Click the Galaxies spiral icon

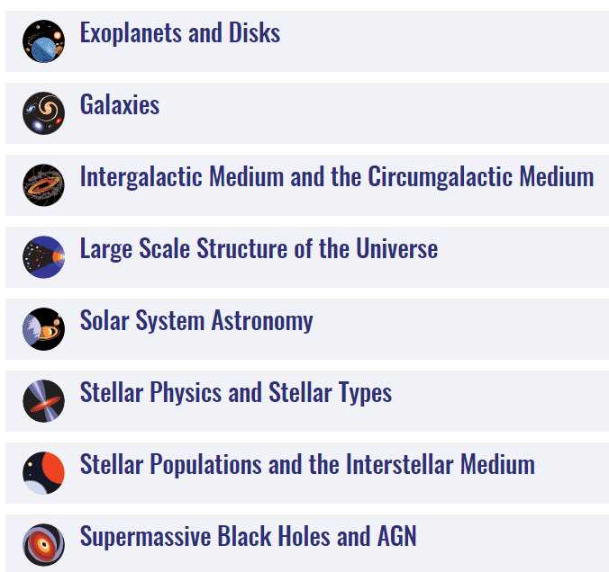tap(43, 113)
